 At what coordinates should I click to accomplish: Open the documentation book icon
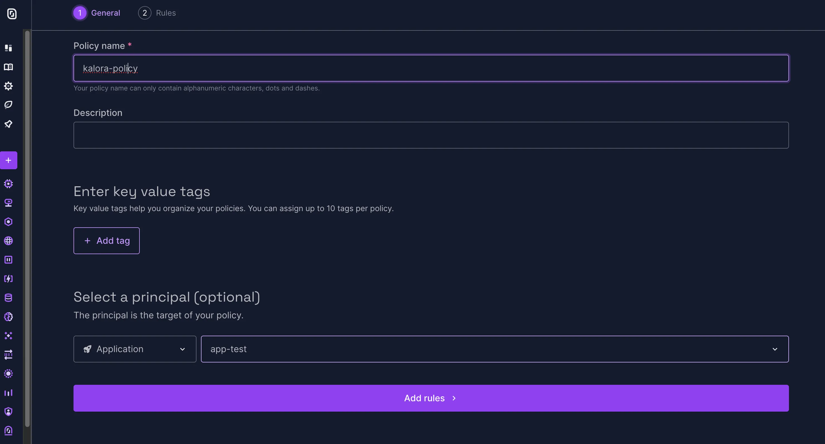pyautogui.click(x=8, y=67)
